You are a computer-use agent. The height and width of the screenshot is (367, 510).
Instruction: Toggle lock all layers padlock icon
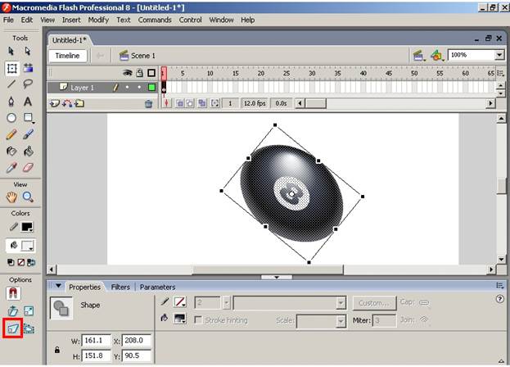pos(139,73)
